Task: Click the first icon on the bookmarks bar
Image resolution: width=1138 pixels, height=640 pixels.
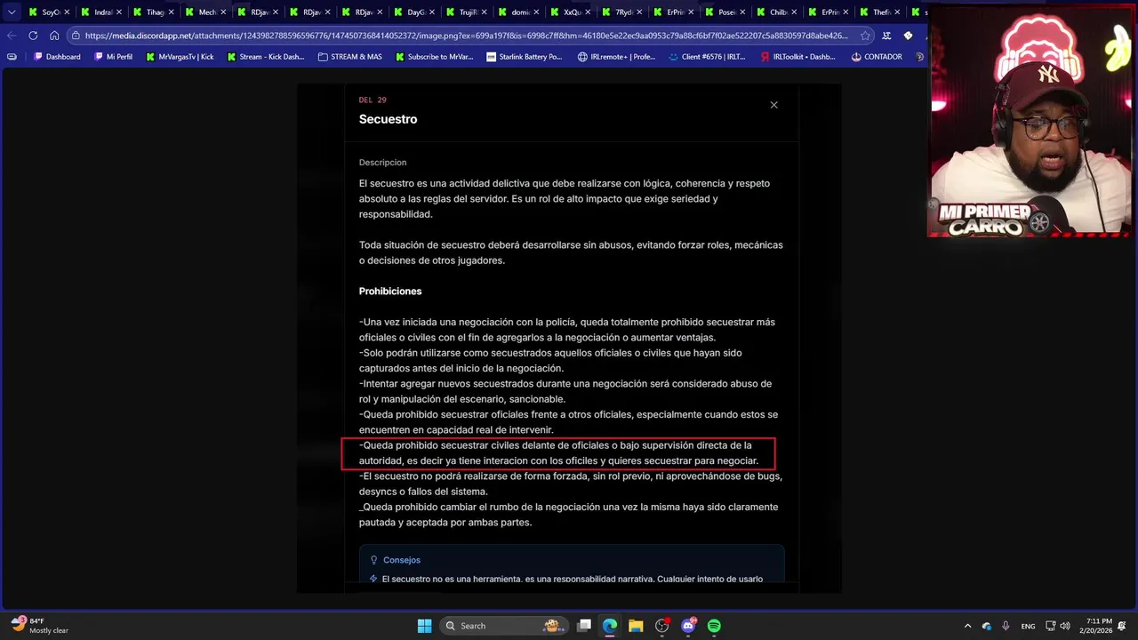Action: click(12, 57)
